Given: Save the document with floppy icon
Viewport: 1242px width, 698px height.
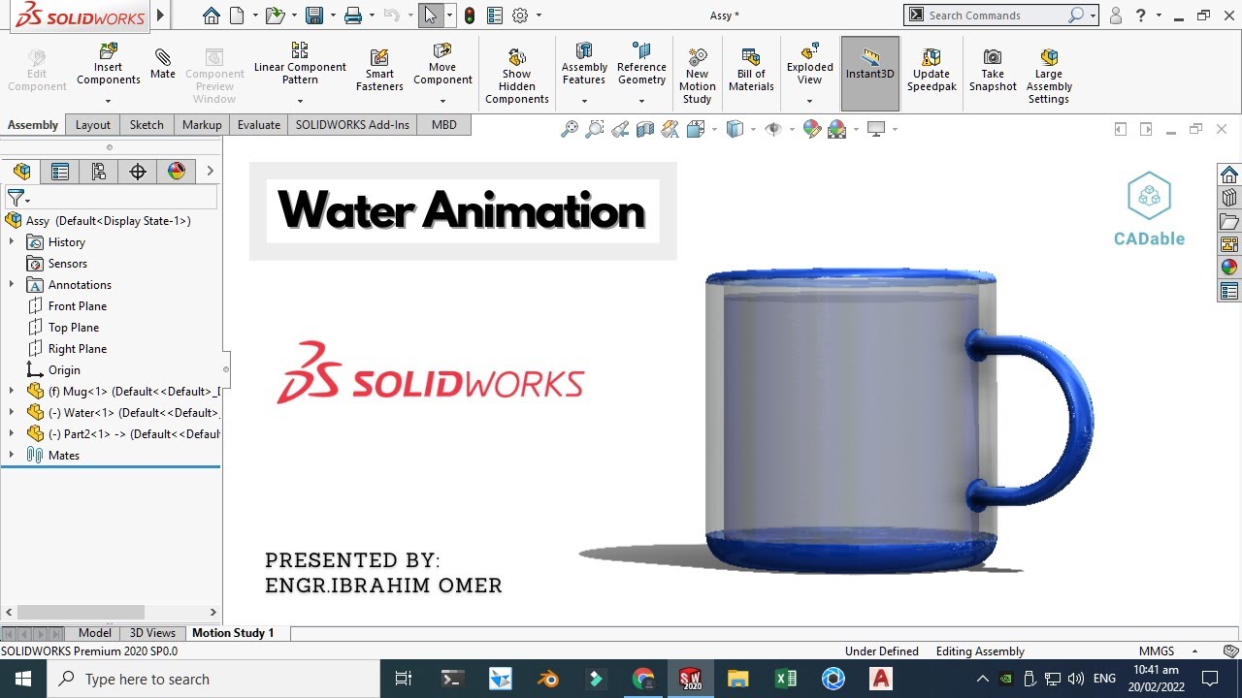Looking at the screenshot, I should (313, 16).
